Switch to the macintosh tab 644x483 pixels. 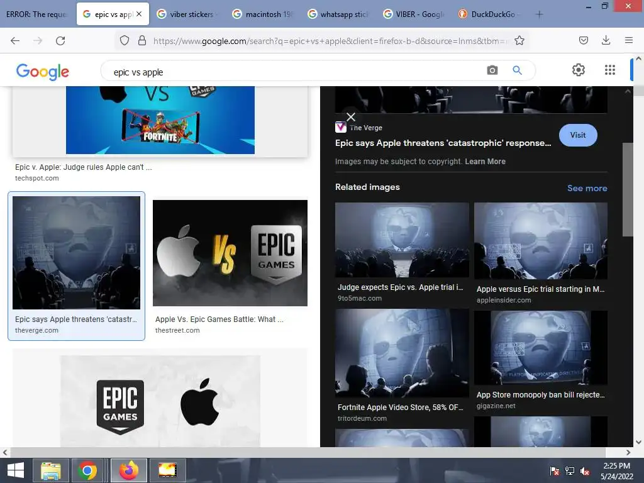point(263,14)
